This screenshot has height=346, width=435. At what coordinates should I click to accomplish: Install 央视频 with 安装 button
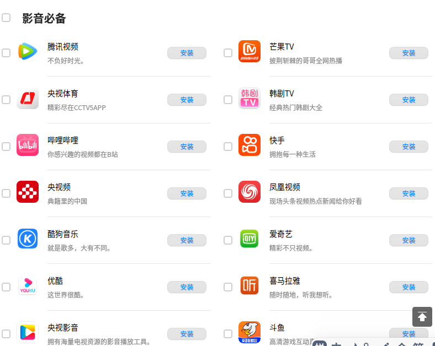tap(187, 193)
